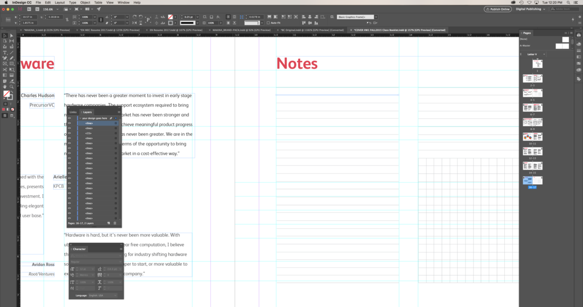Click control panel fill swatch
Image resolution: width=583 pixels, height=307 pixels.
click(170, 17)
